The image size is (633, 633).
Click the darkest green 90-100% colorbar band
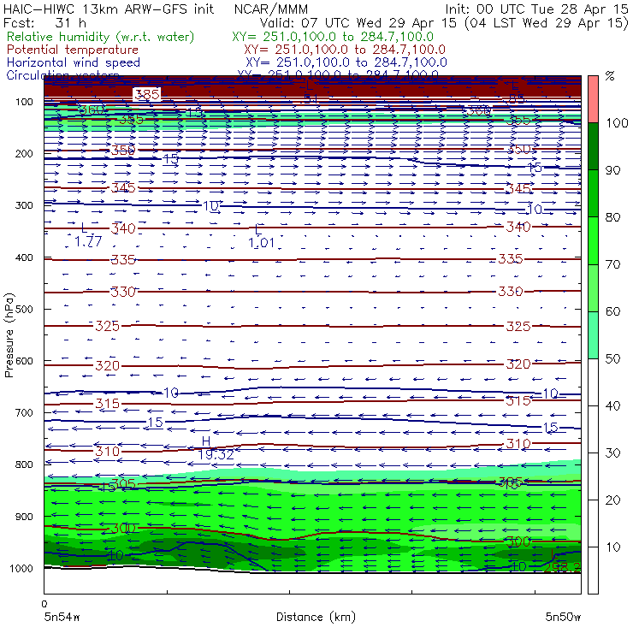pyautogui.click(x=593, y=146)
